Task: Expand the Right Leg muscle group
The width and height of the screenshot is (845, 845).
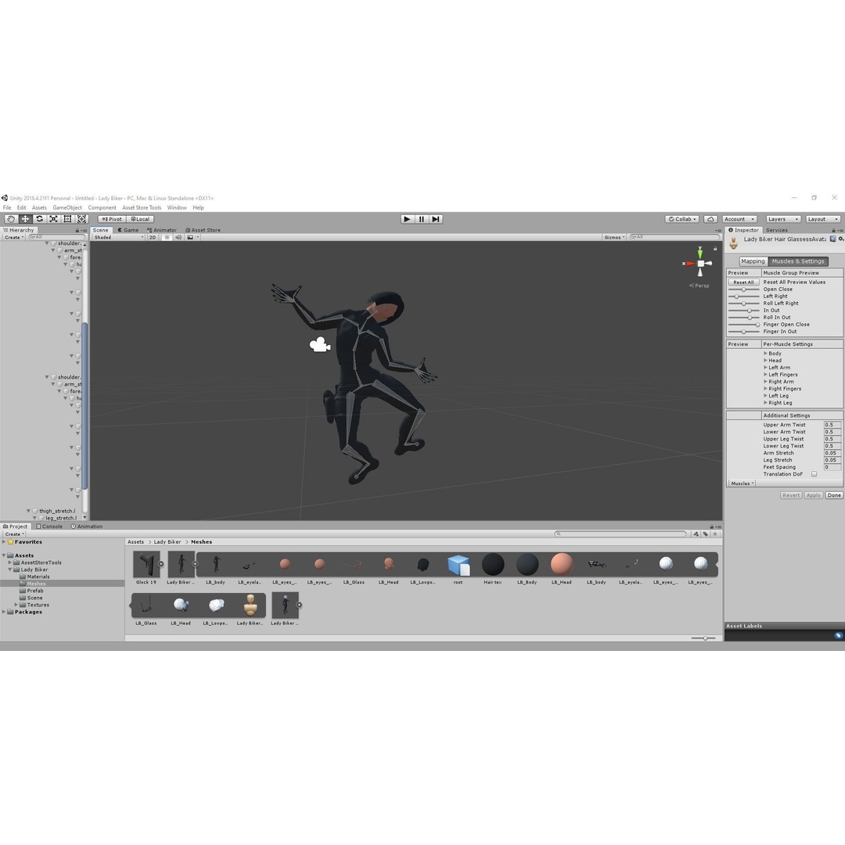Action: point(765,403)
